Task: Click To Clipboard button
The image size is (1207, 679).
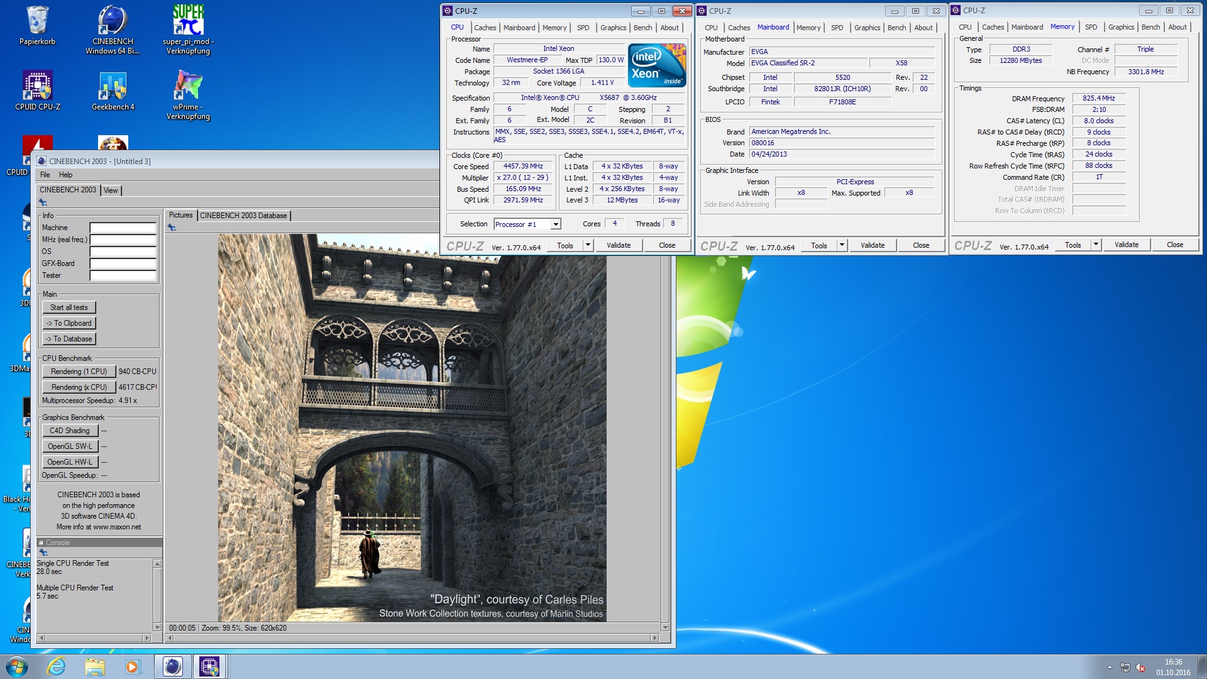Action: point(69,323)
